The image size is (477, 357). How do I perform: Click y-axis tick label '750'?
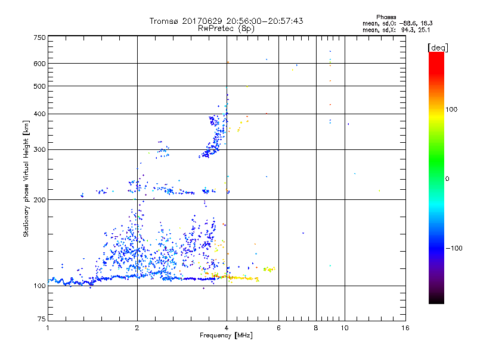39,37
